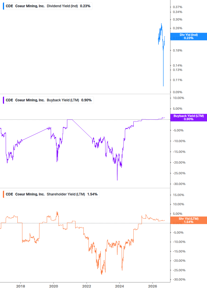Click the -25.00% buyback axis value

pyautogui.click(x=179, y=173)
